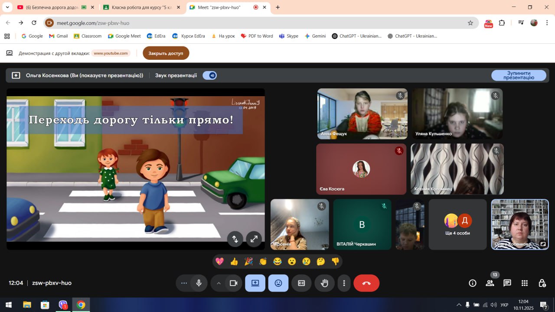The height and width of the screenshot is (312, 555).
Task: Toggle the presentation sound switch
Action: (210, 75)
